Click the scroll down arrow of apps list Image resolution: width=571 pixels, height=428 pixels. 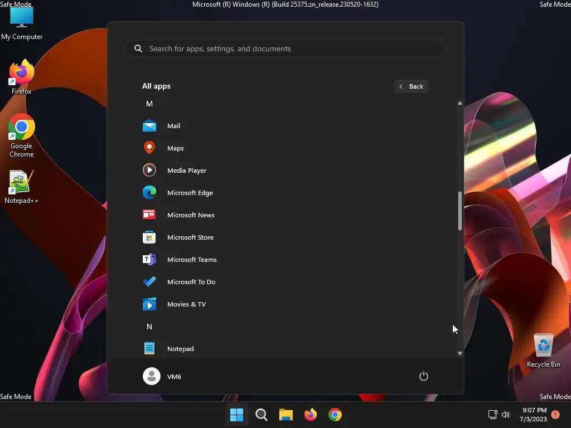pyautogui.click(x=460, y=353)
